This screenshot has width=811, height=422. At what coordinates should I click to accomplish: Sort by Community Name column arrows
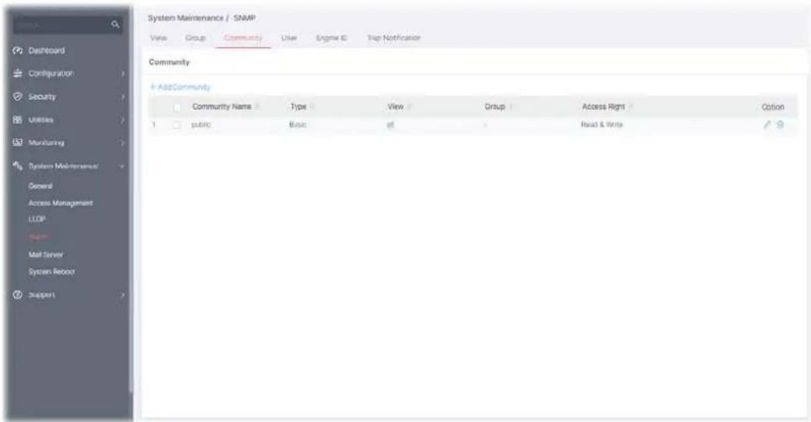pos(257,107)
